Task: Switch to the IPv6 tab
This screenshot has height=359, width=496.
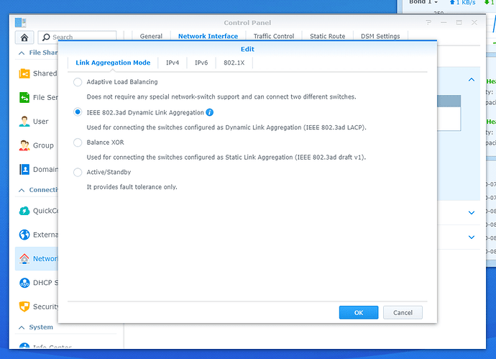Action: [x=201, y=63]
